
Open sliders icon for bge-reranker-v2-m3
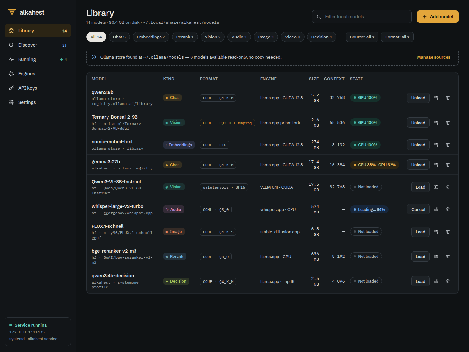pos(436,257)
